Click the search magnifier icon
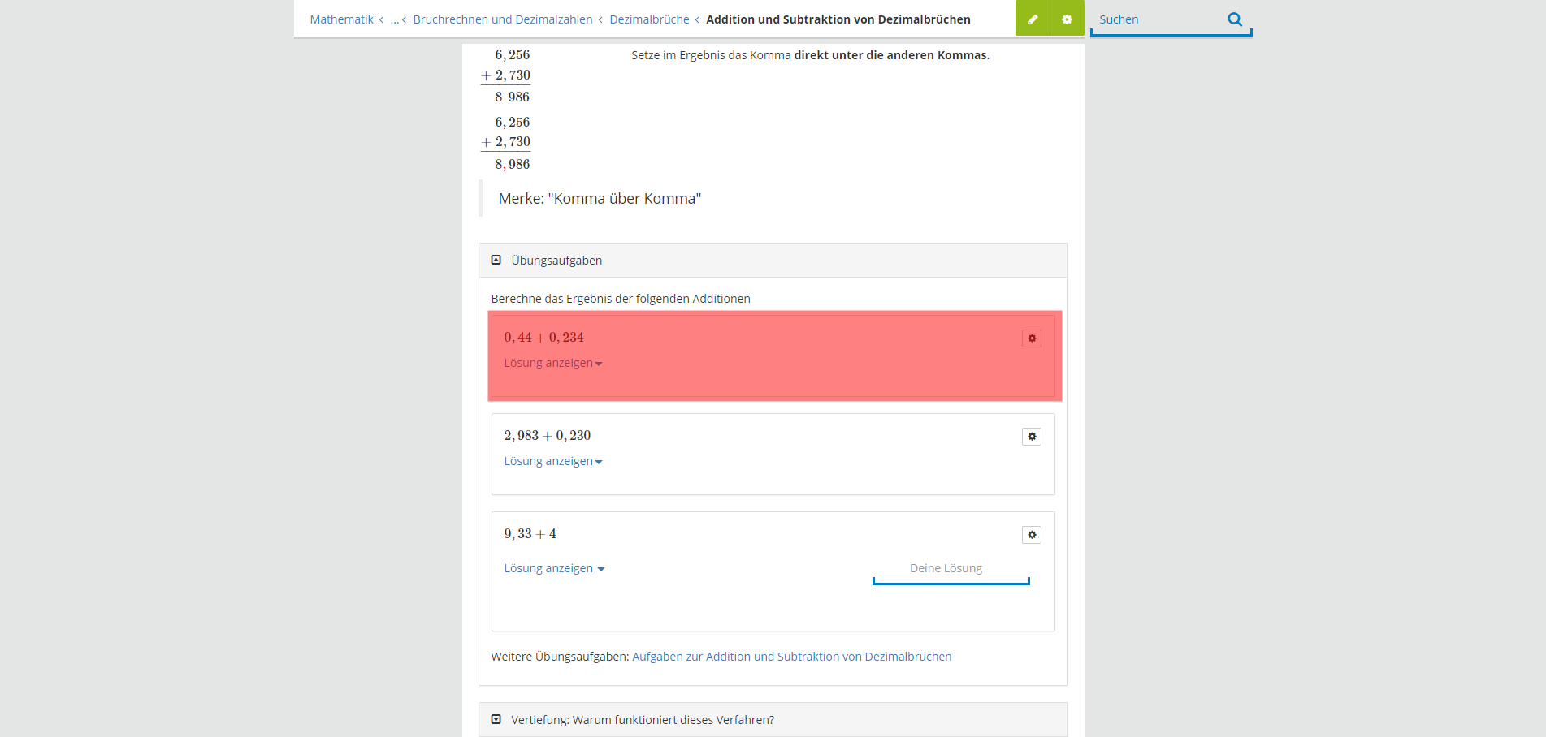 coord(1235,19)
